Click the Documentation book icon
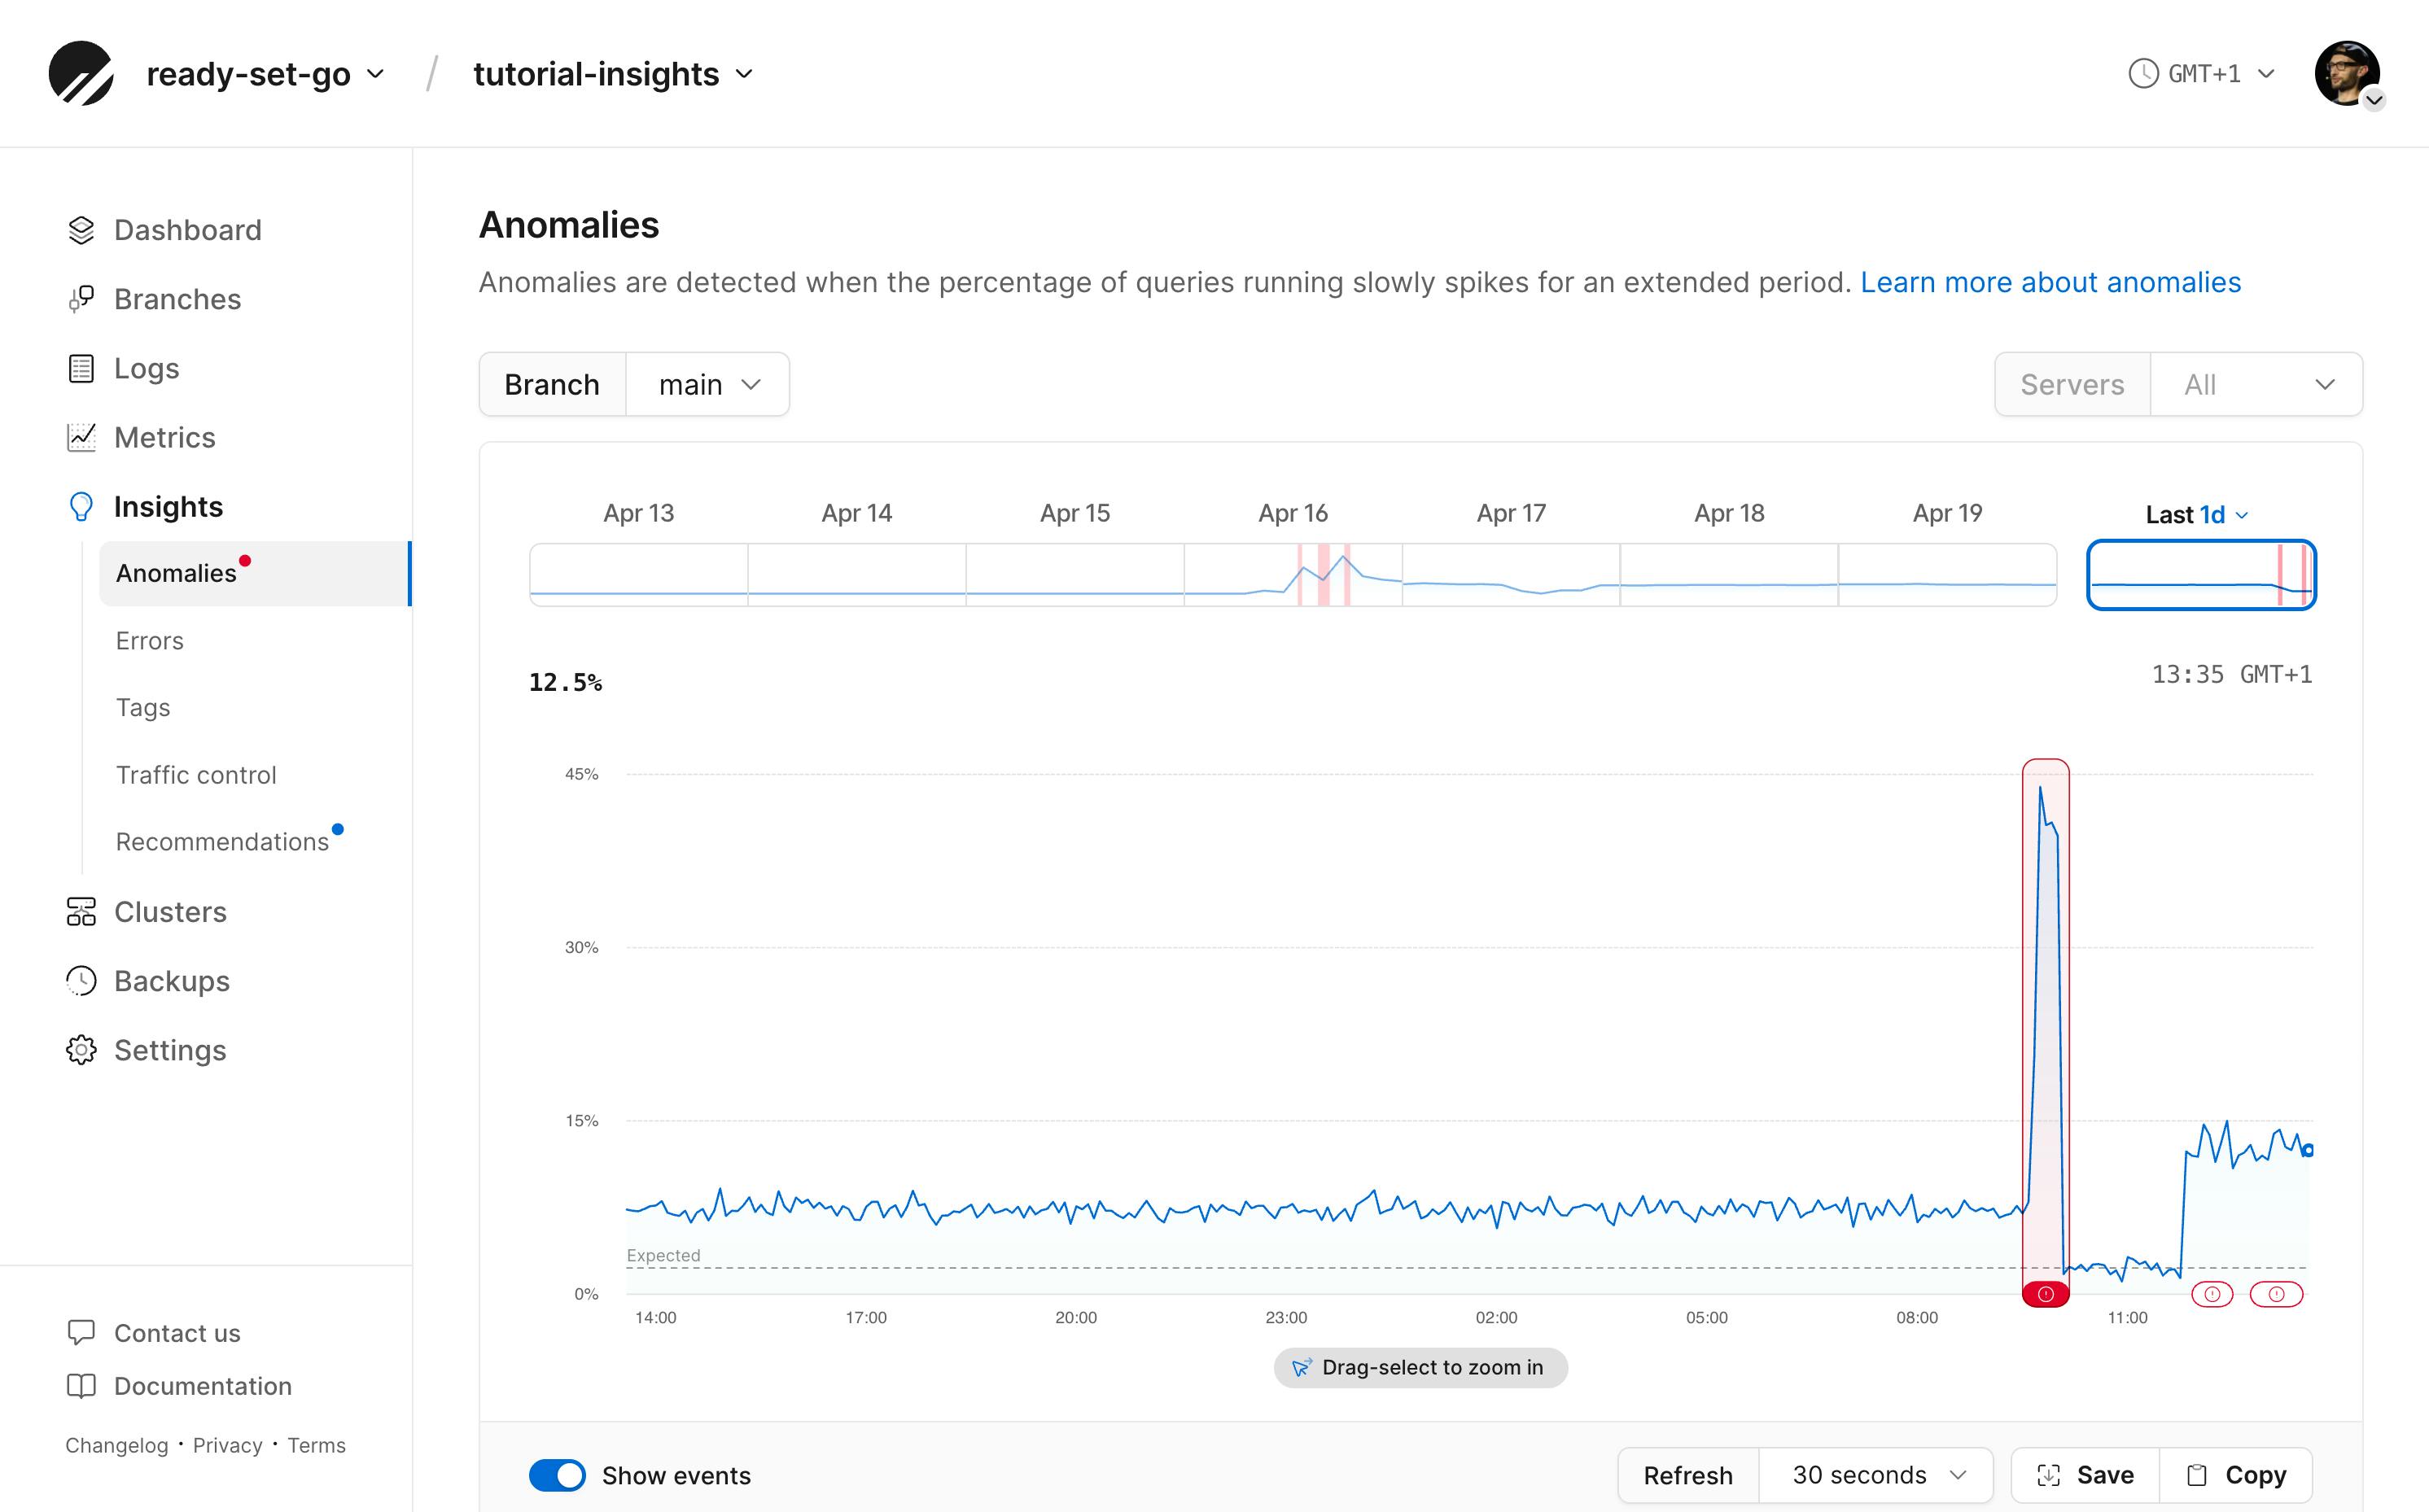This screenshot has height=1512, width=2429. point(81,1385)
